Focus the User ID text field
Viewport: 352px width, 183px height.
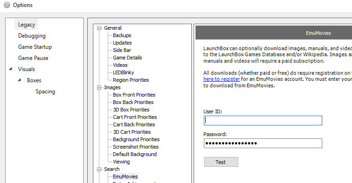pos(263,121)
